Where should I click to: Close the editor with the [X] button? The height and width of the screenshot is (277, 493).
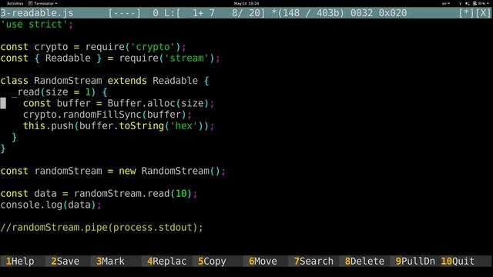coord(483,13)
